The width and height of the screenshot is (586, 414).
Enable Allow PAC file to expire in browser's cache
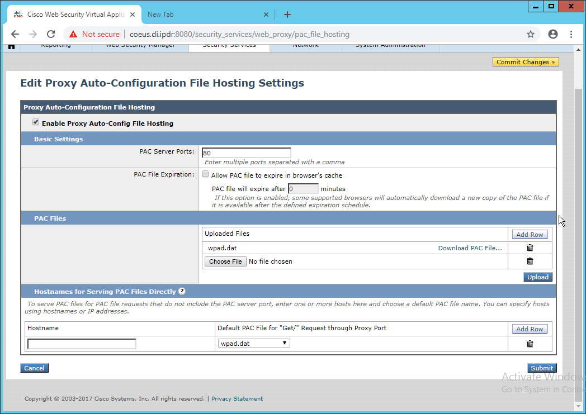click(x=205, y=174)
